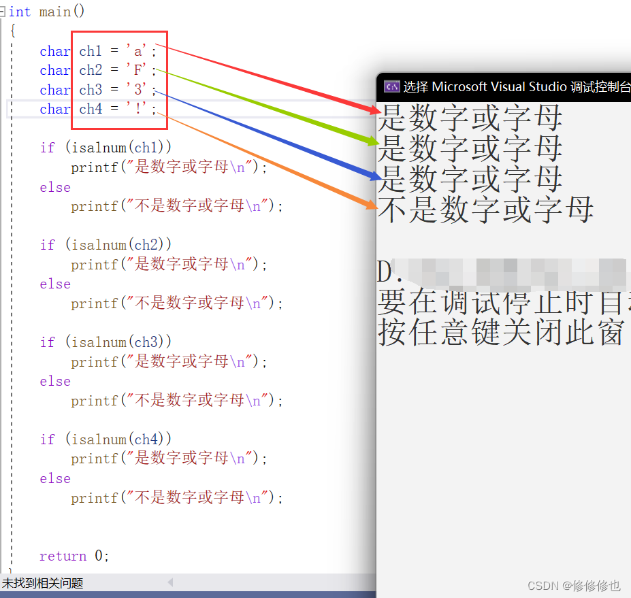Viewport: 631px width, 598px height.
Task: Click inside the red annotation rectangle
Action: coord(119,78)
